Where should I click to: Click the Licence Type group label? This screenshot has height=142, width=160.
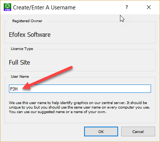pyautogui.click(x=22, y=48)
